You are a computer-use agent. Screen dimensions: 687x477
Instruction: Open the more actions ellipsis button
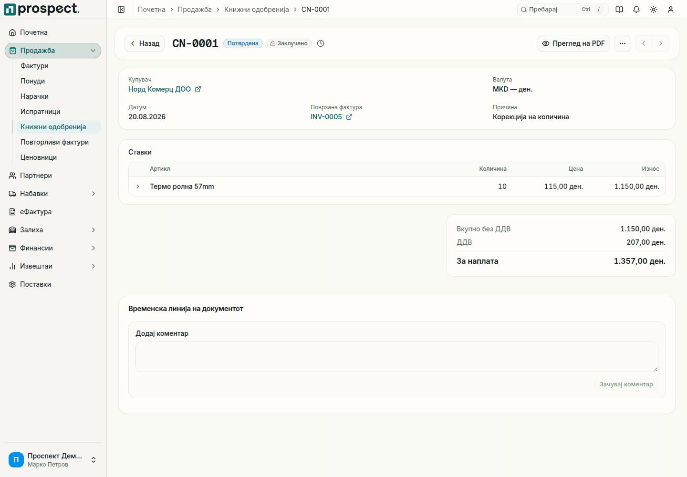click(x=623, y=43)
